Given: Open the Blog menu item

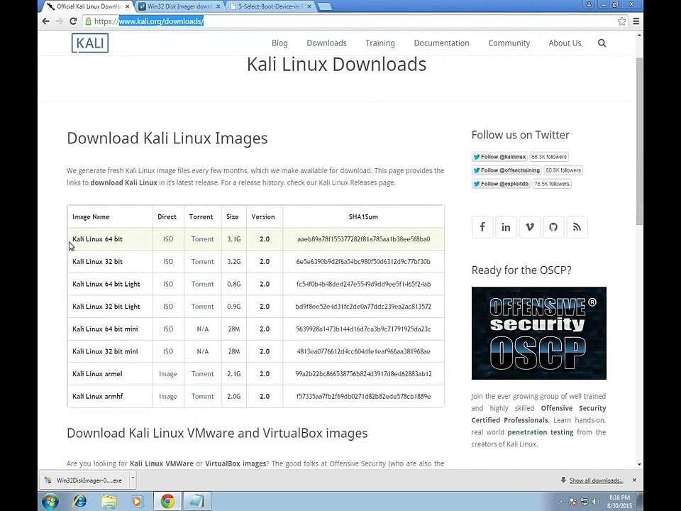Looking at the screenshot, I should [x=279, y=43].
